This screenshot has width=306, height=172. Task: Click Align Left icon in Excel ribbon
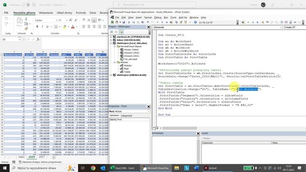[x=84, y=27]
